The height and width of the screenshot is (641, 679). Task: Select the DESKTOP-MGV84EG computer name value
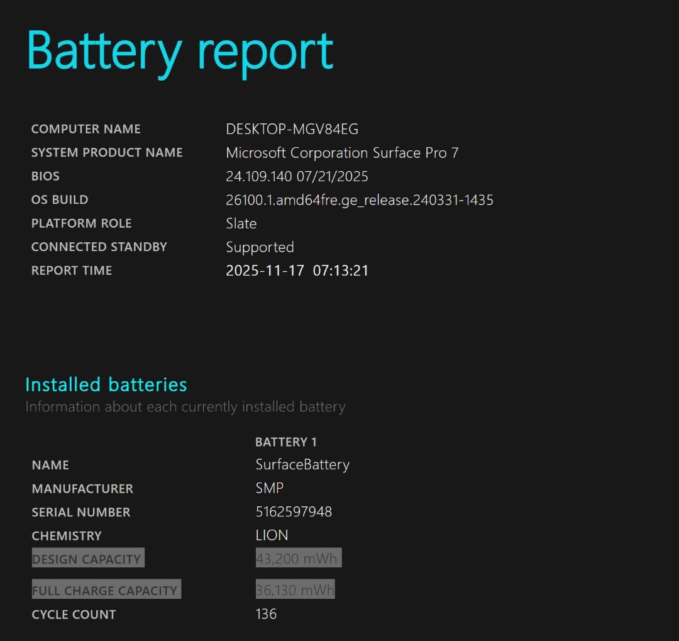(292, 129)
